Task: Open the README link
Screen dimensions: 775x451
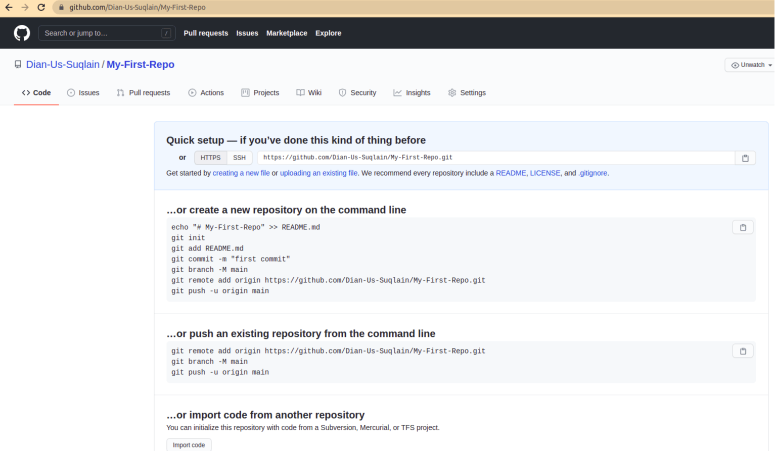Action: pyautogui.click(x=511, y=173)
